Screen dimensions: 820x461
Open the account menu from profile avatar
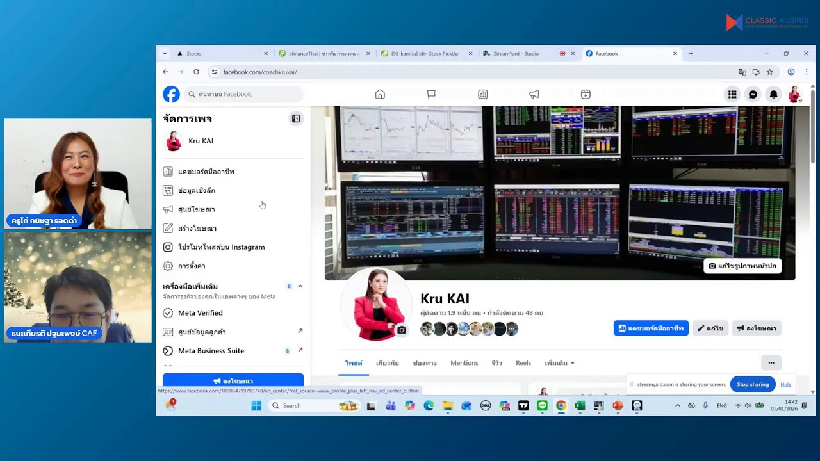point(794,94)
